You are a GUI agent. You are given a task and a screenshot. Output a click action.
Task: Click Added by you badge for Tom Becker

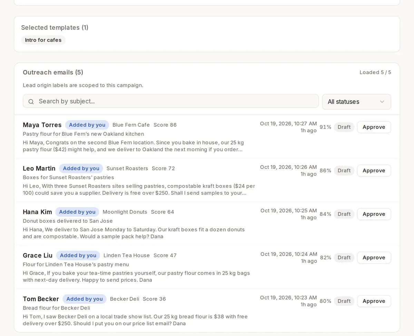85,298
